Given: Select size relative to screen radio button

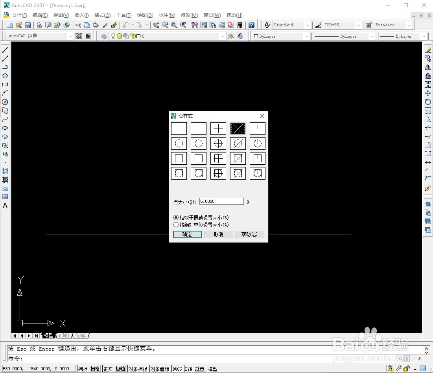Looking at the screenshot, I should coord(176,218).
